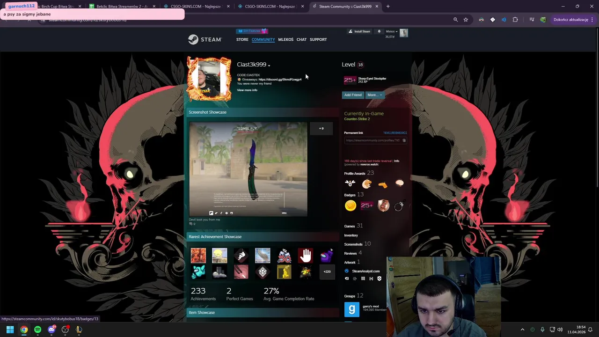Click the Steam logo in header

click(205, 39)
